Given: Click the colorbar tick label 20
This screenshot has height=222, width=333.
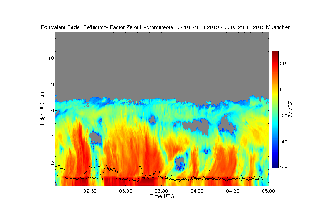Looking at the screenshot, I should click(x=283, y=64).
